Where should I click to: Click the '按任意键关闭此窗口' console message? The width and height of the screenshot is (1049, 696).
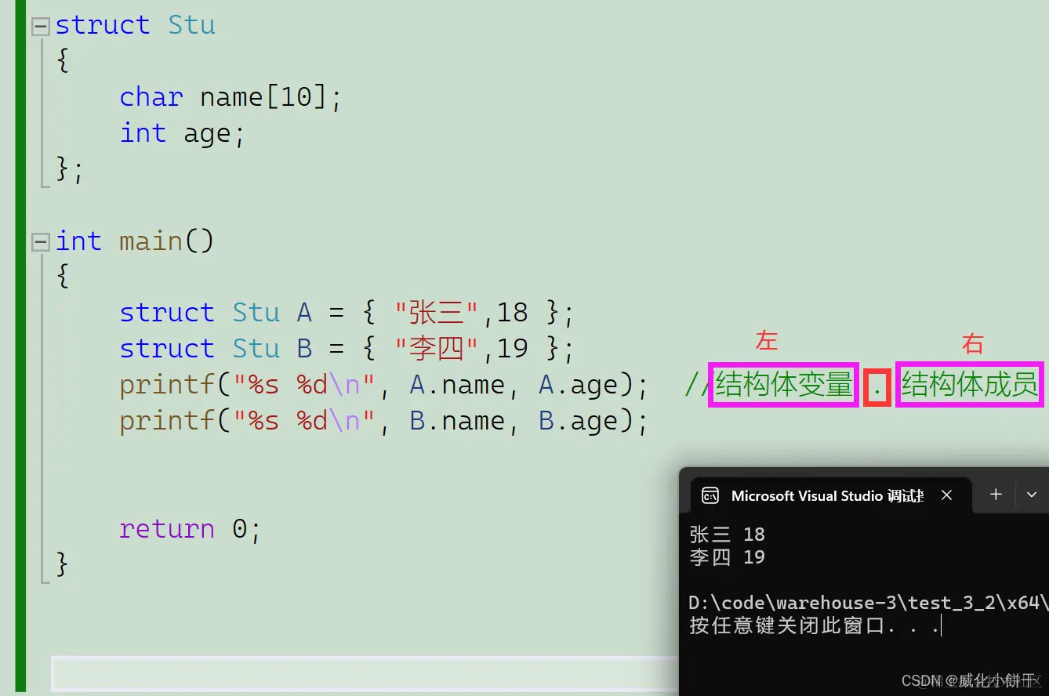(815, 625)
